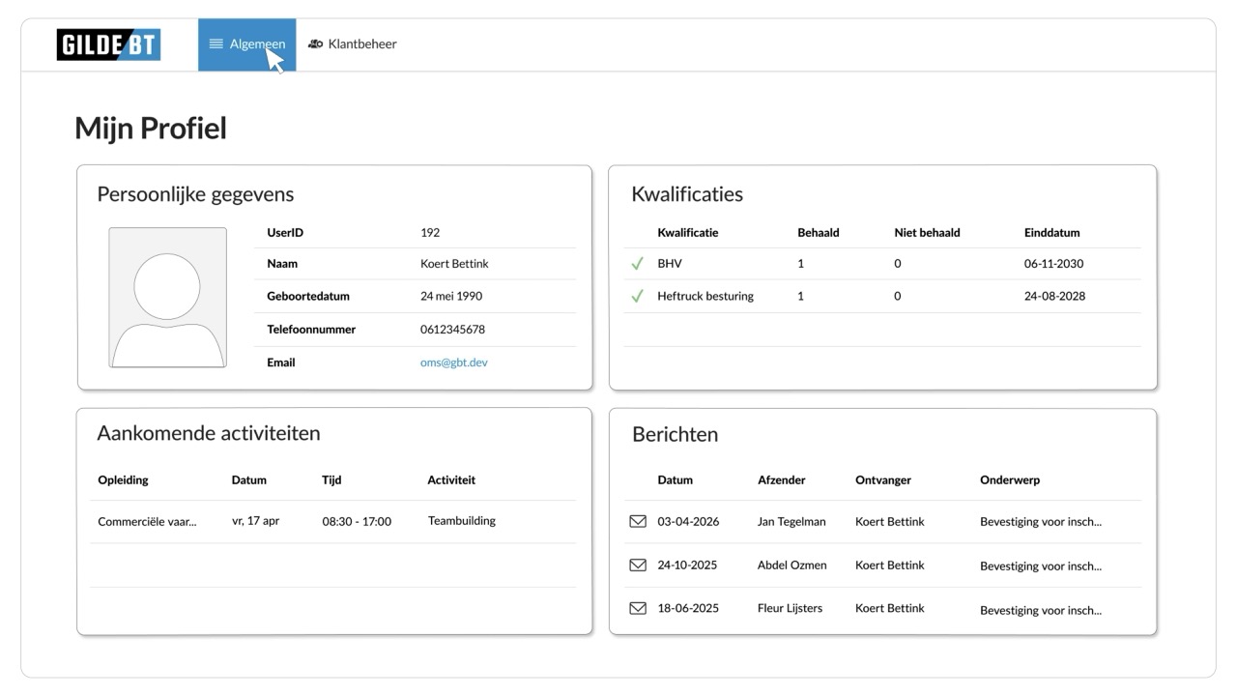Click the message date 24-10-2025
This screenshot has width=1237, height=696.
(x=688, y=565)
